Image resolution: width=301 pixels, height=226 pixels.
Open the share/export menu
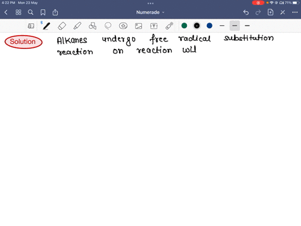(55, 13)
